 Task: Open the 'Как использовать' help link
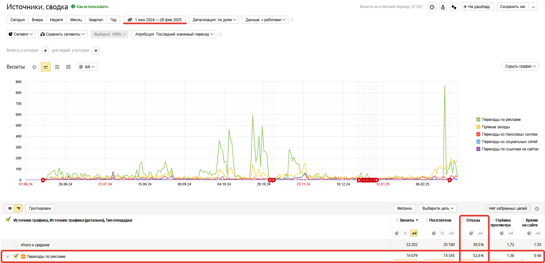92,7
